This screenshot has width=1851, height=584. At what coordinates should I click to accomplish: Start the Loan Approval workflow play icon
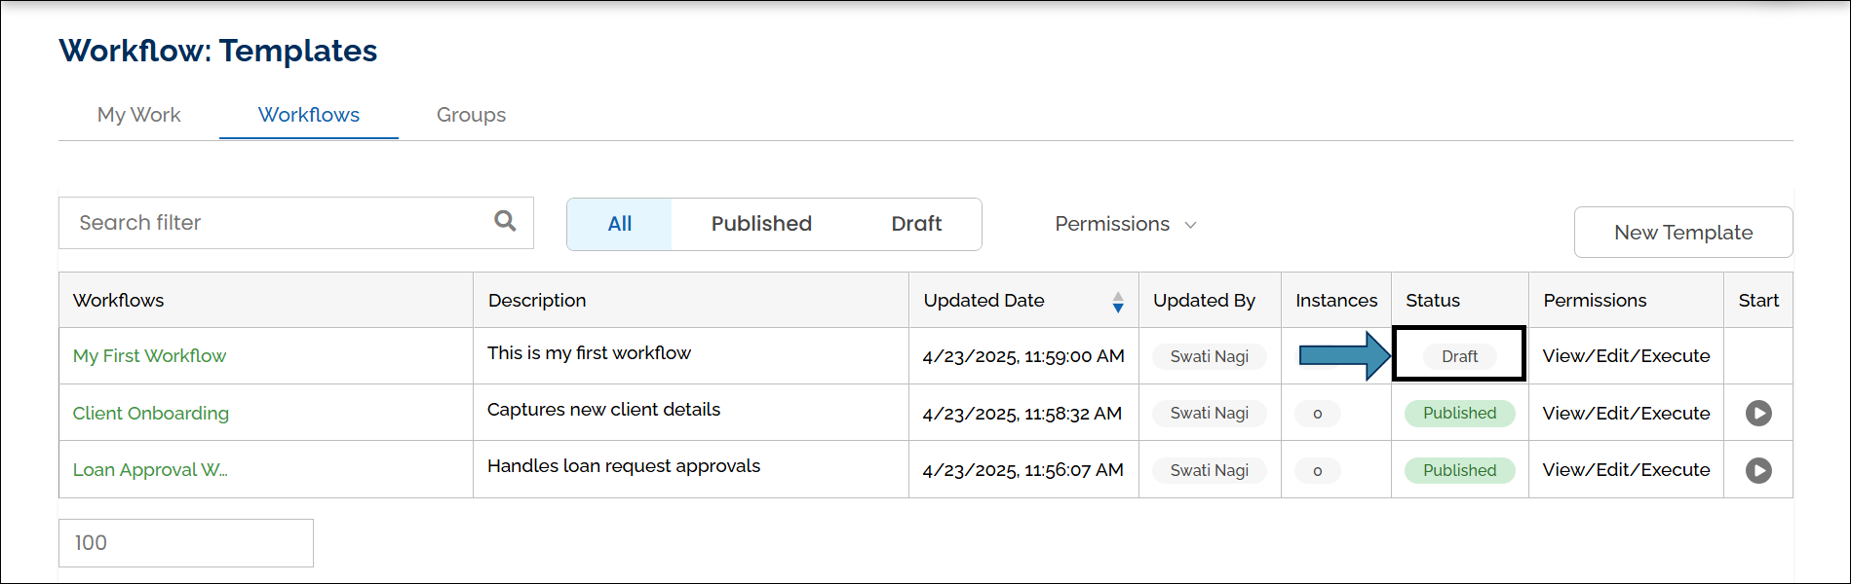click(x=1758, y=470)
